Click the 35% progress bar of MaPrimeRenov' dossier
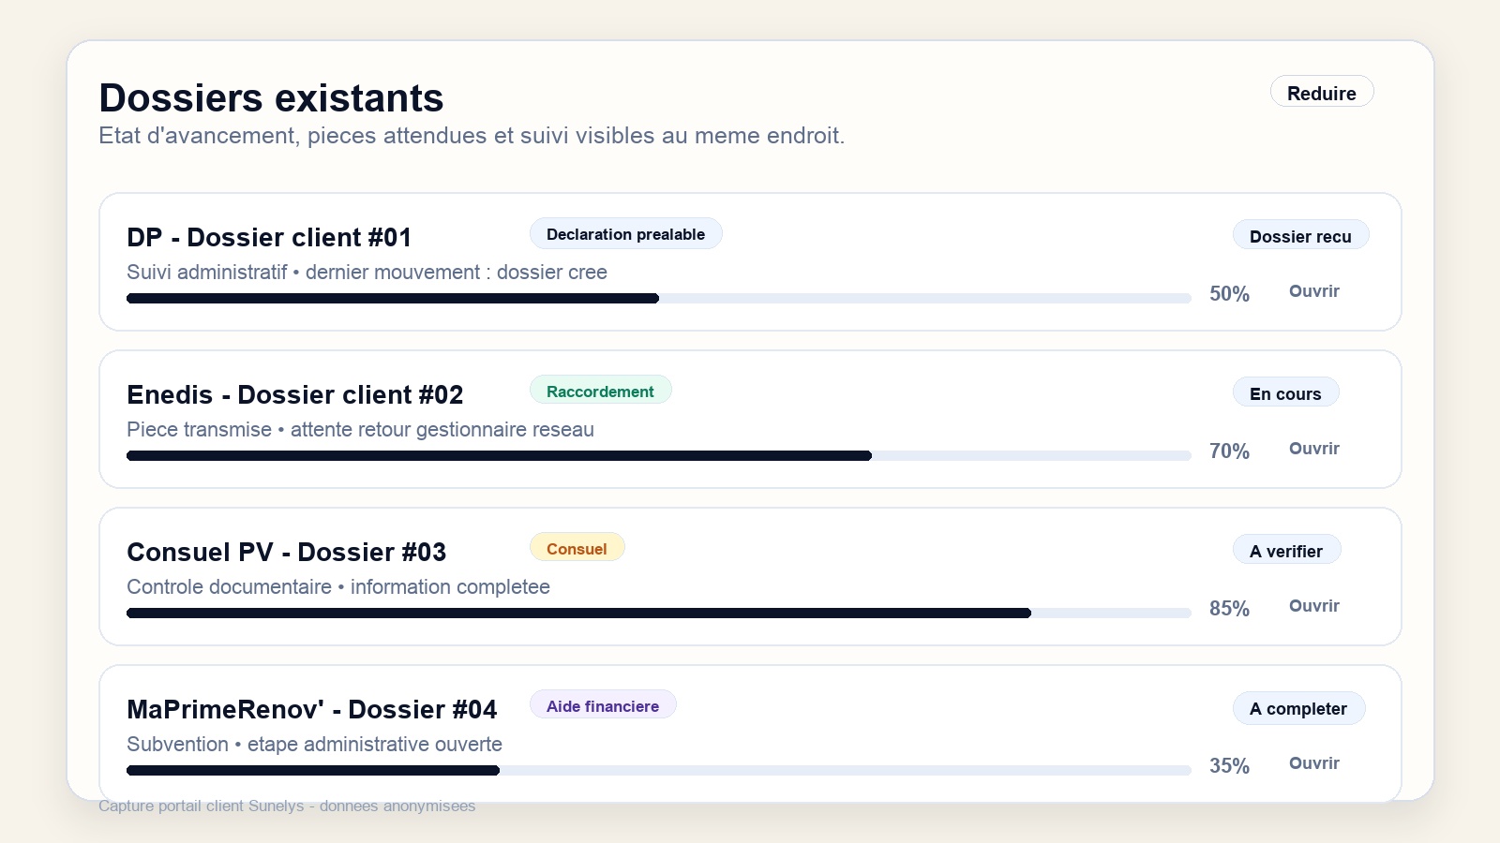Viewport: 1500px width, 843px height. pos(659,770)
